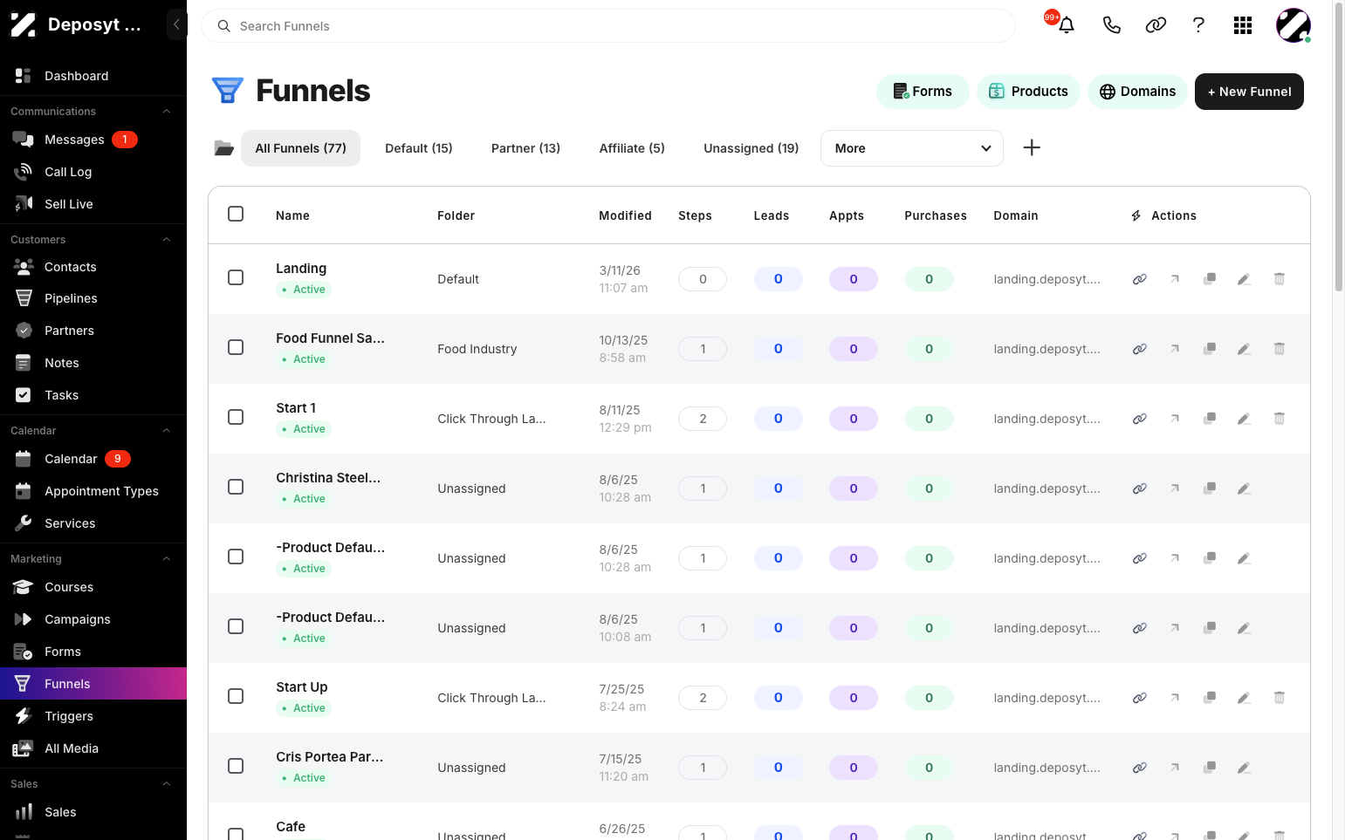The height and width of the screenshot is (840, 1345).
Task: Sort by Modified column header
Action: coord(625,215)
